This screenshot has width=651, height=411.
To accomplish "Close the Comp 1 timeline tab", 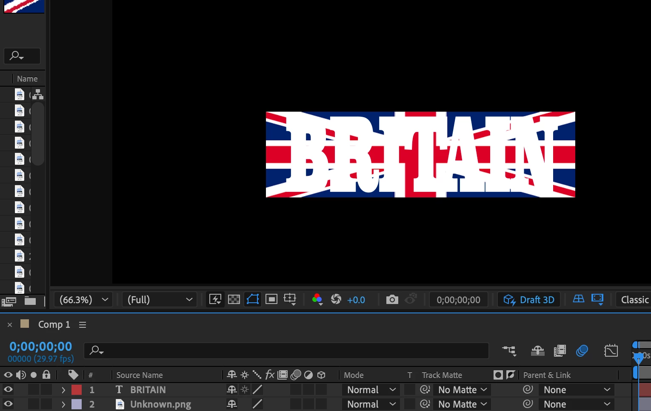I will click(x=10, y=325).
